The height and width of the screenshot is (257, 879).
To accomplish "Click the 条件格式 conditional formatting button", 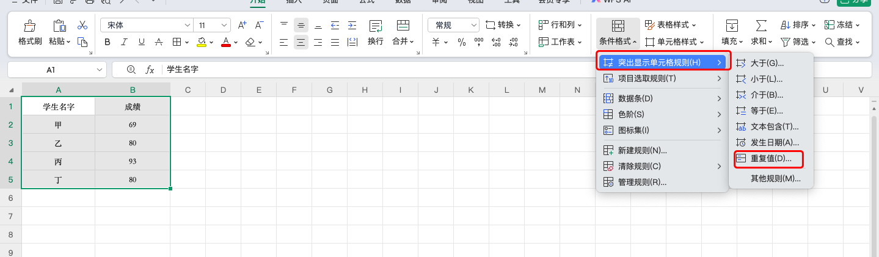I will tap(618, 32).
